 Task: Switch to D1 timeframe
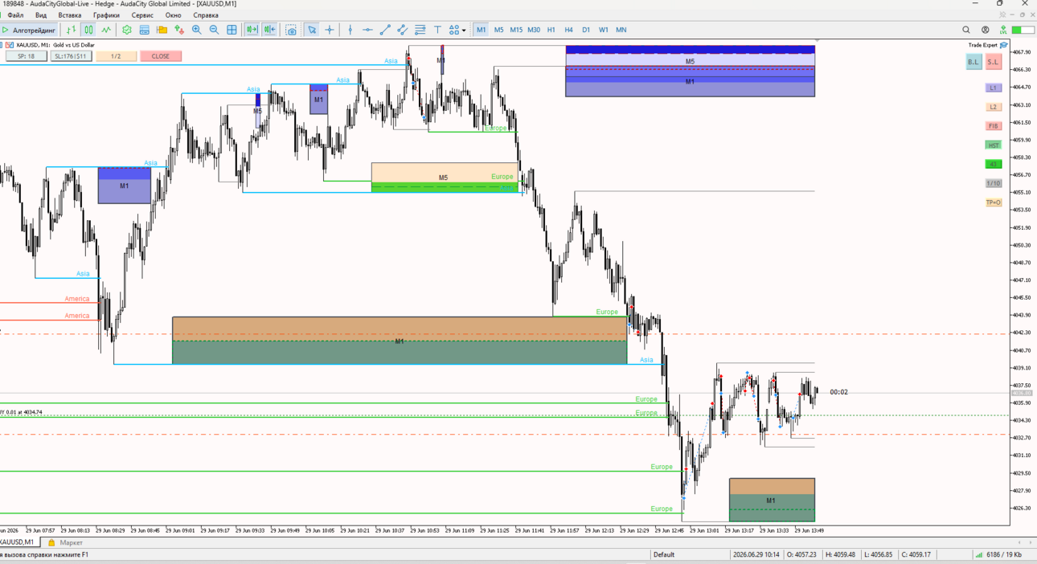pyautogui.click(x=586, y=30)
